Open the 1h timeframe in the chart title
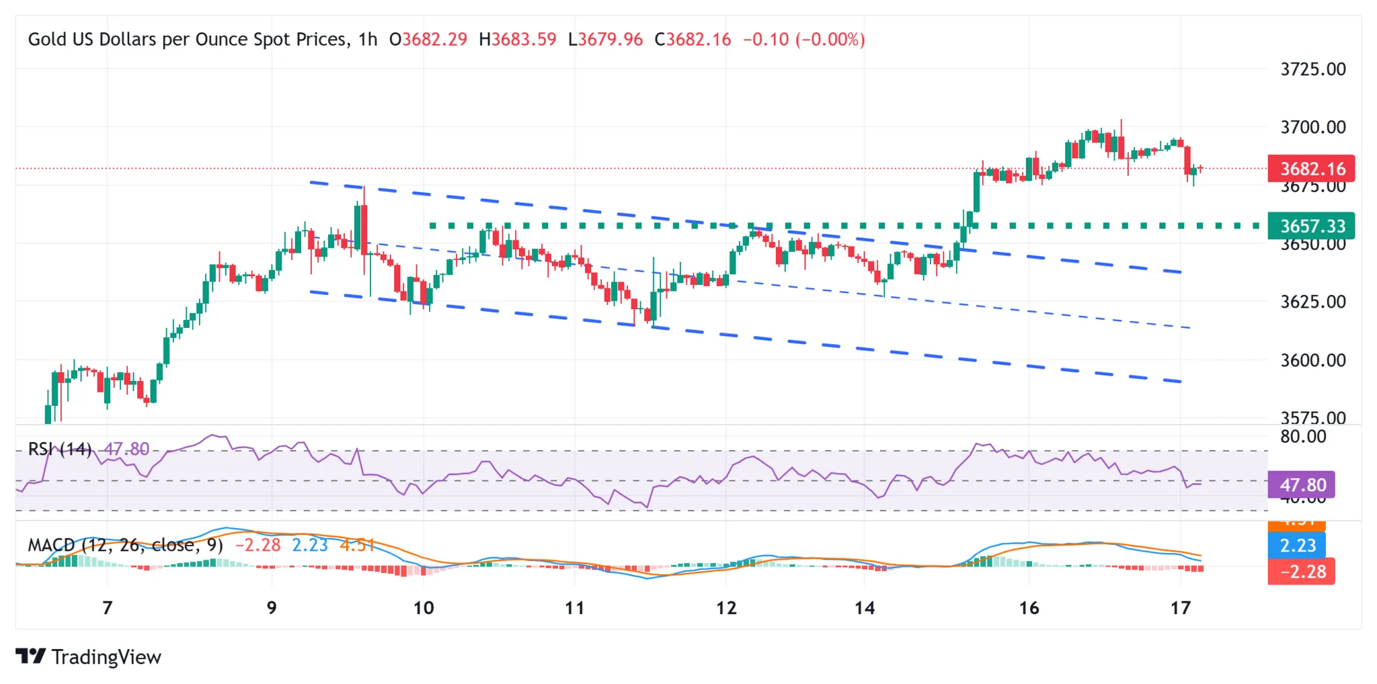Viewport: 1377px width, 684px height. (x=369, y=39)
